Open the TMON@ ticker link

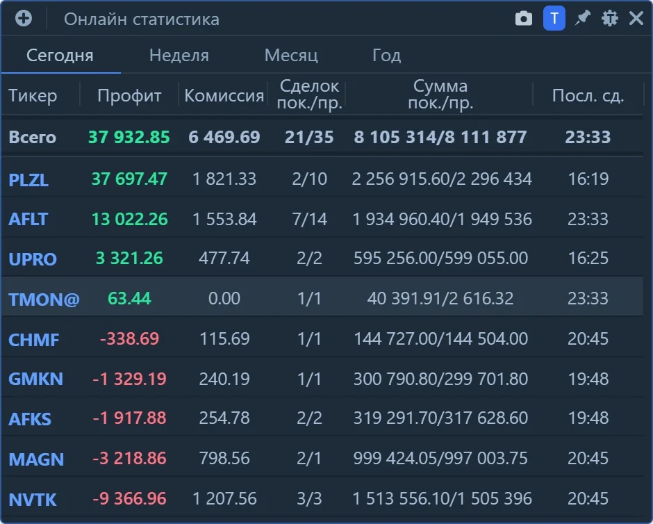point(44,299)
